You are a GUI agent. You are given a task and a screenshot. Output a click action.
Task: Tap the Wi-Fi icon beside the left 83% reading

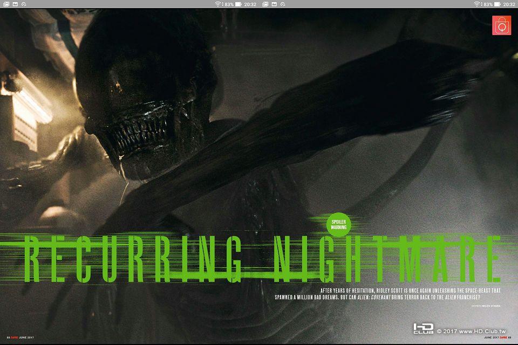pyautogui.click(x=218, y=4)
